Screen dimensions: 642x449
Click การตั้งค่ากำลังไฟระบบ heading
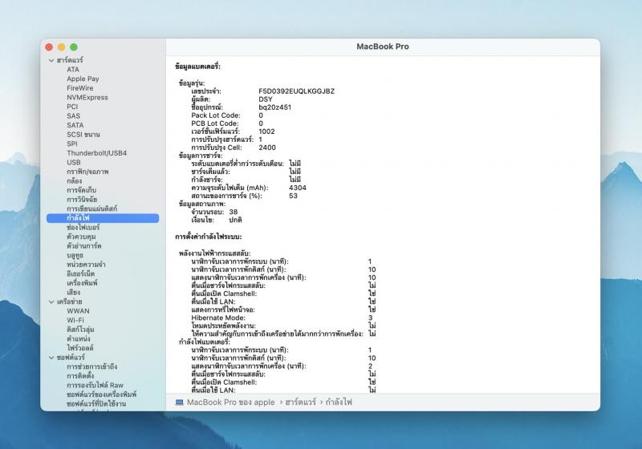coord(208,237)
